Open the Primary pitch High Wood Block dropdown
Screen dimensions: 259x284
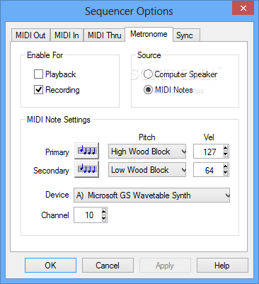[x=147, y=152]
